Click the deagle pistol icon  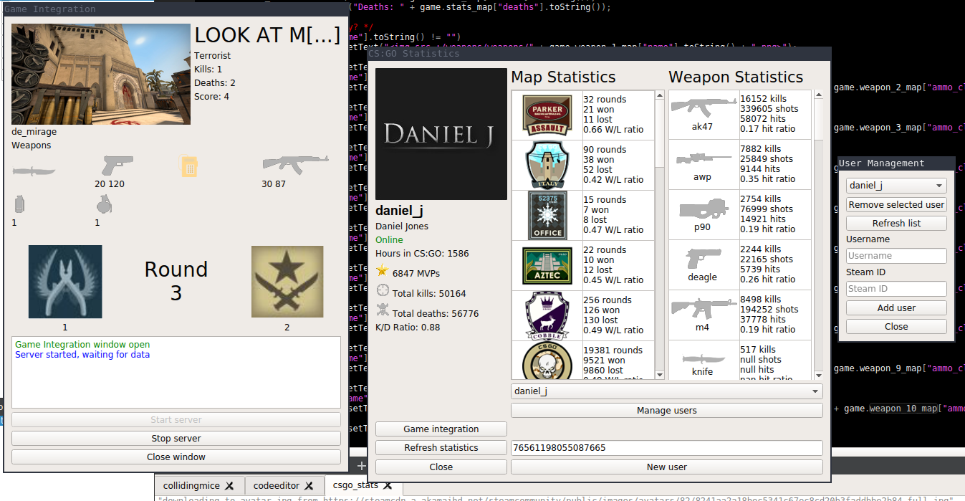pos(702,258)
